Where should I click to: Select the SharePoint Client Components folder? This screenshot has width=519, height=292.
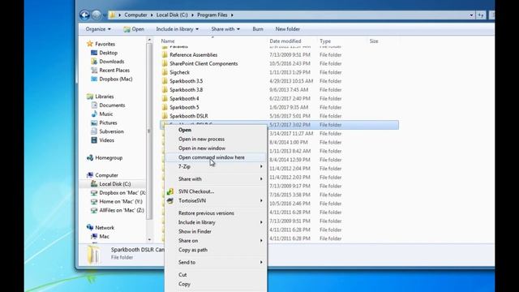[204, 63]
